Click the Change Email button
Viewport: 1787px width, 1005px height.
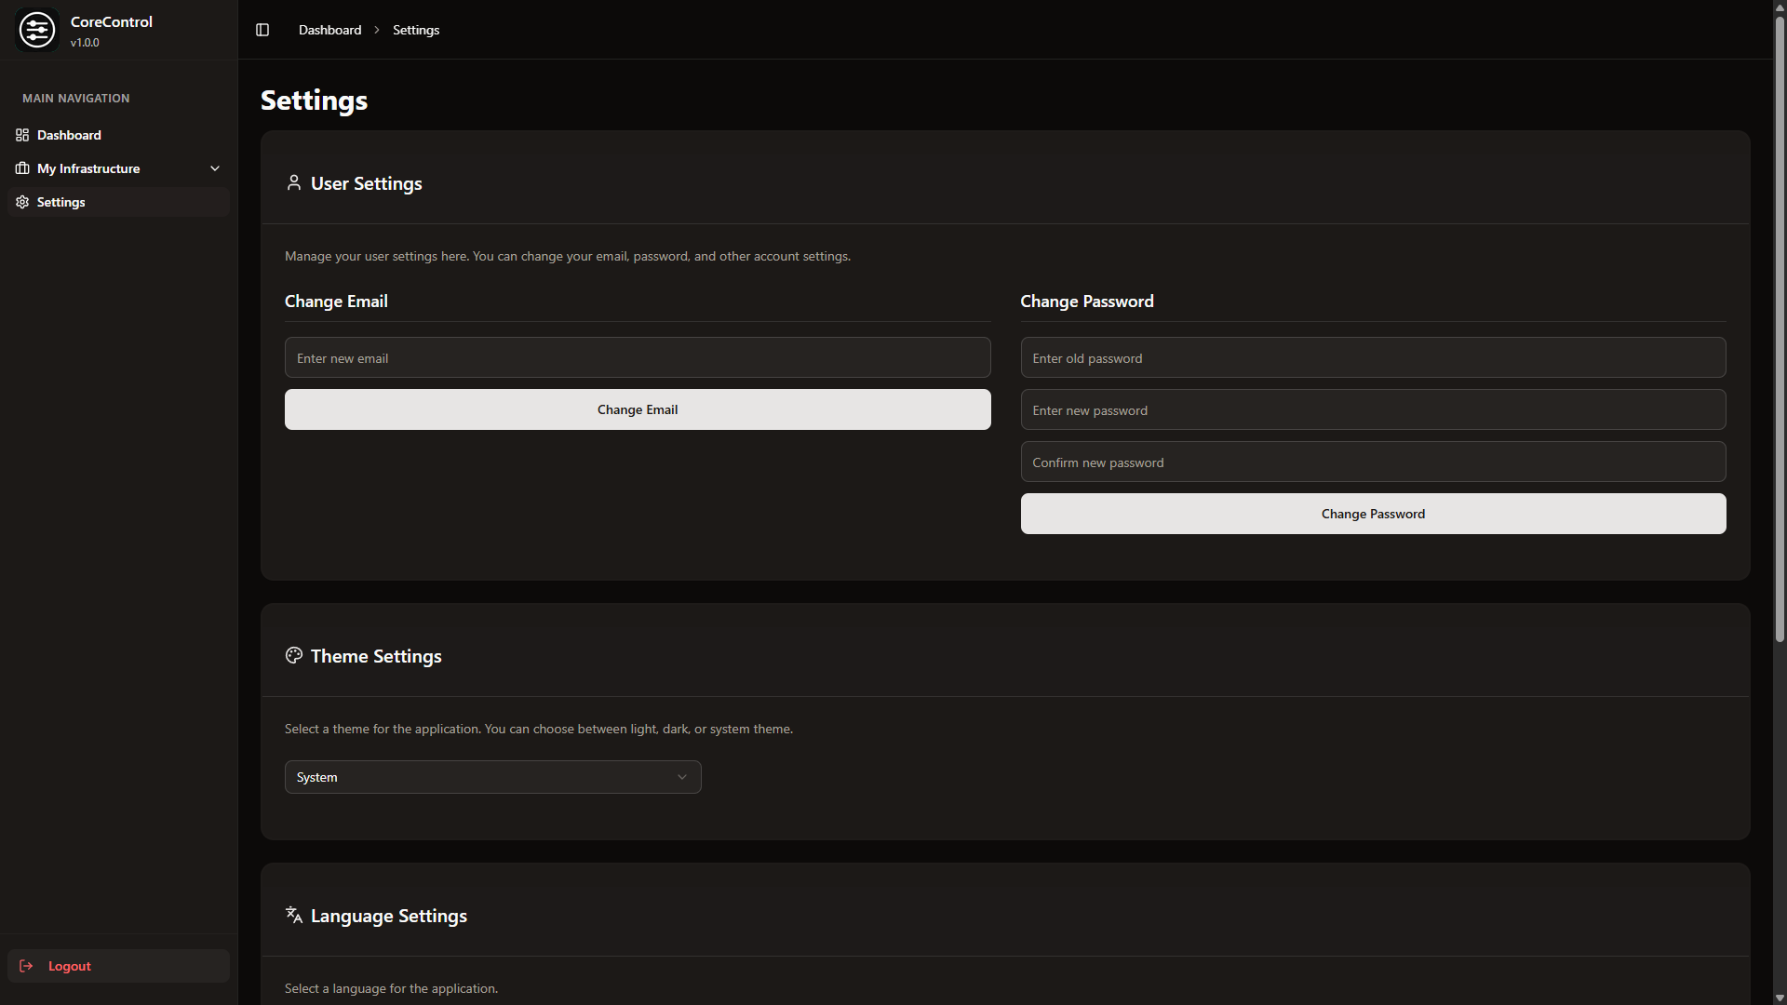[637, 409]
